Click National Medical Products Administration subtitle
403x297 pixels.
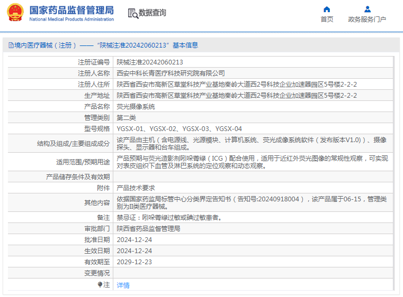(71, 19)
